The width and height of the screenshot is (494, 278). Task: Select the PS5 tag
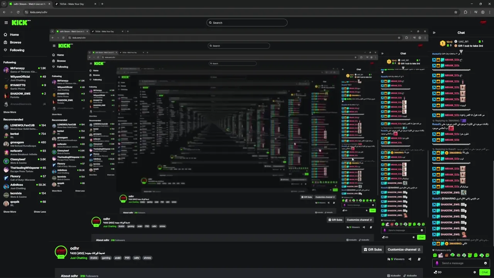(x=127, y=258)
